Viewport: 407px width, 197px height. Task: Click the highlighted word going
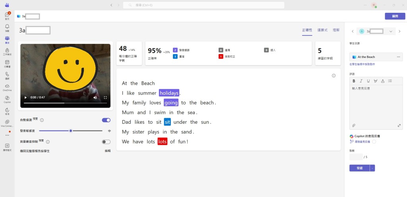[171, 103]
